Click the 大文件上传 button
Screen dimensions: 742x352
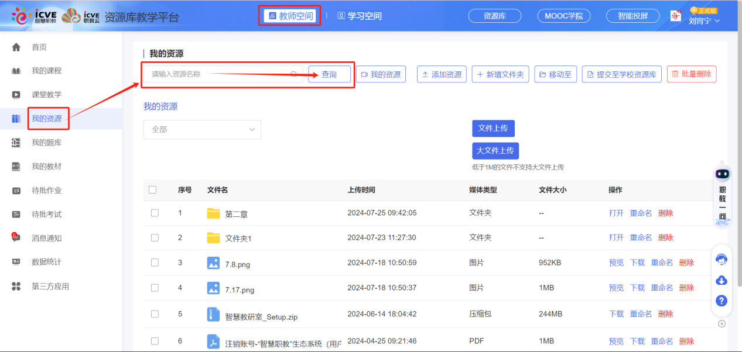495,151
